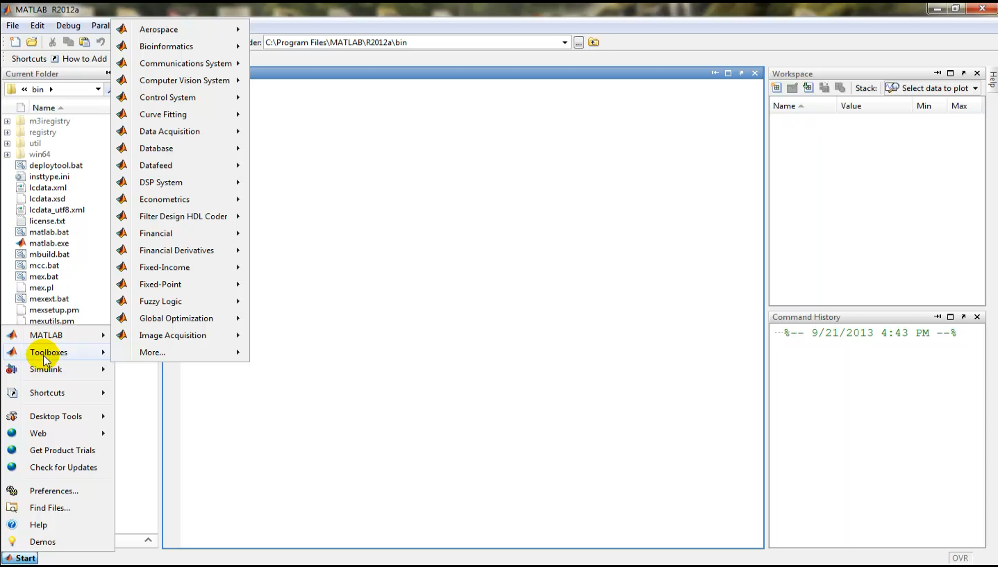Screen dimensions: 998x567
Task: Click the Delete Variable icon in Workspace
Action: point(840,88)
